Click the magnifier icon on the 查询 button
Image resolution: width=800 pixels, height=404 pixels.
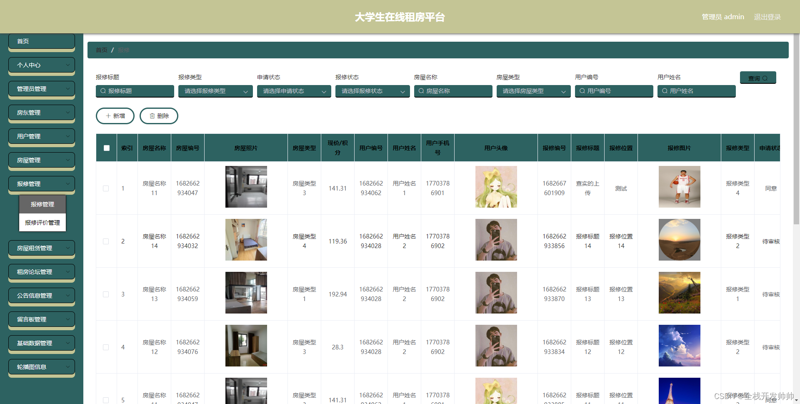[766, 78]
